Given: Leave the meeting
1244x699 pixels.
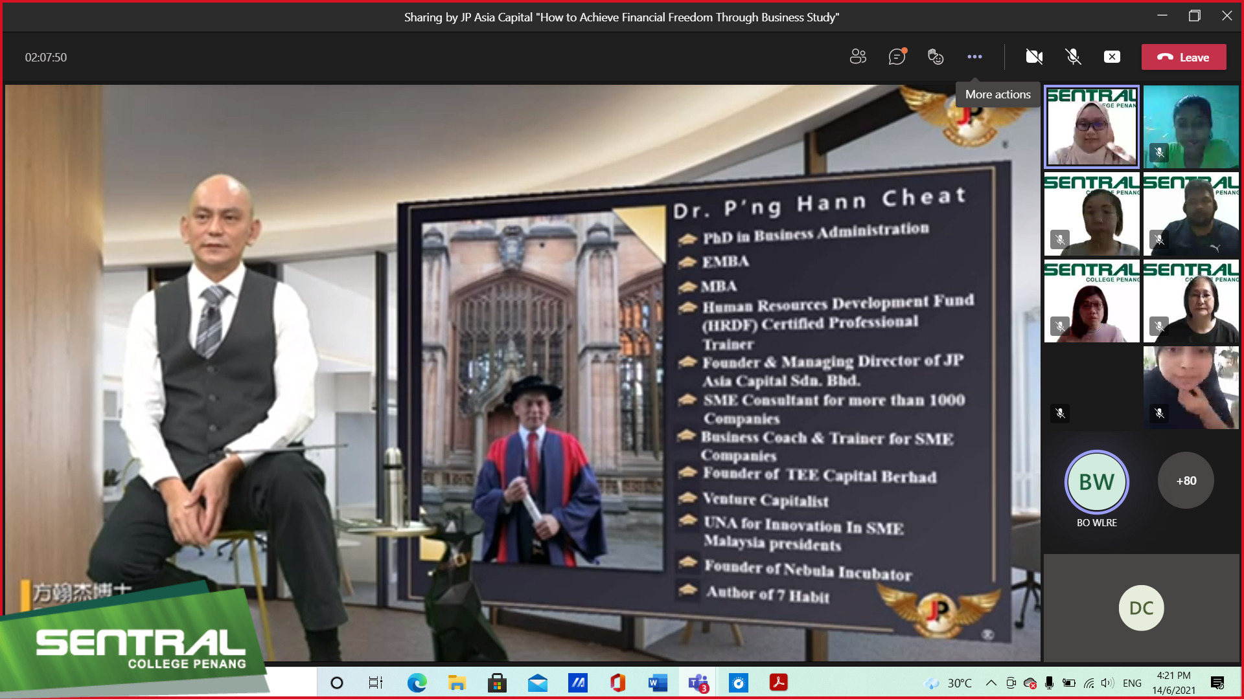Looking at the screenshot, I should (1184, 57).
